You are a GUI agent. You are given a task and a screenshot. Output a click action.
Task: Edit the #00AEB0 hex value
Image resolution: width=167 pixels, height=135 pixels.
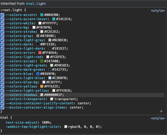click(51, 15)
